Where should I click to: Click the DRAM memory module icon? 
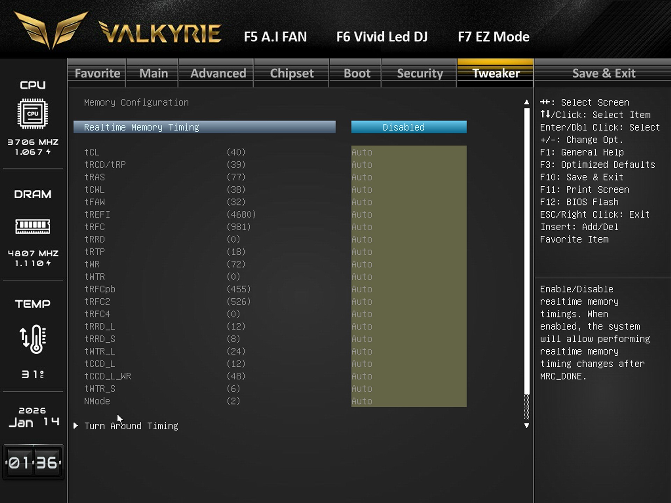pyautogui.click(x=33, y=226)
